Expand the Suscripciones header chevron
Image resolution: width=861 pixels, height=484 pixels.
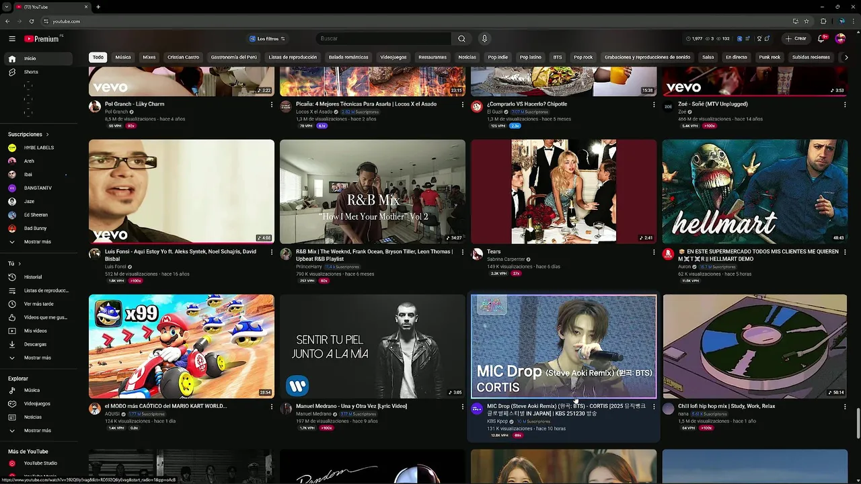coord(47,134)
